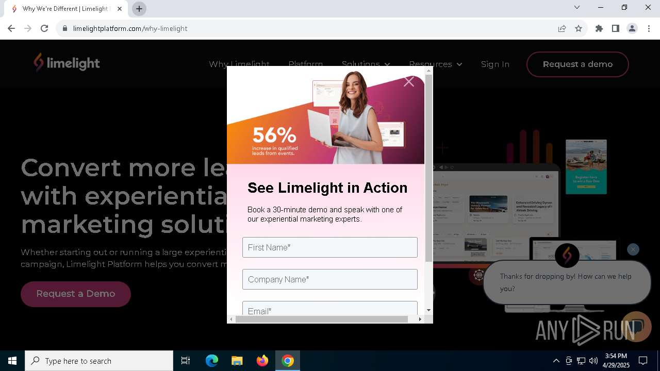Go forward with browser forward arrow
Image resolution: width=660 pixels, height=371 pixels.
[28, 28]
